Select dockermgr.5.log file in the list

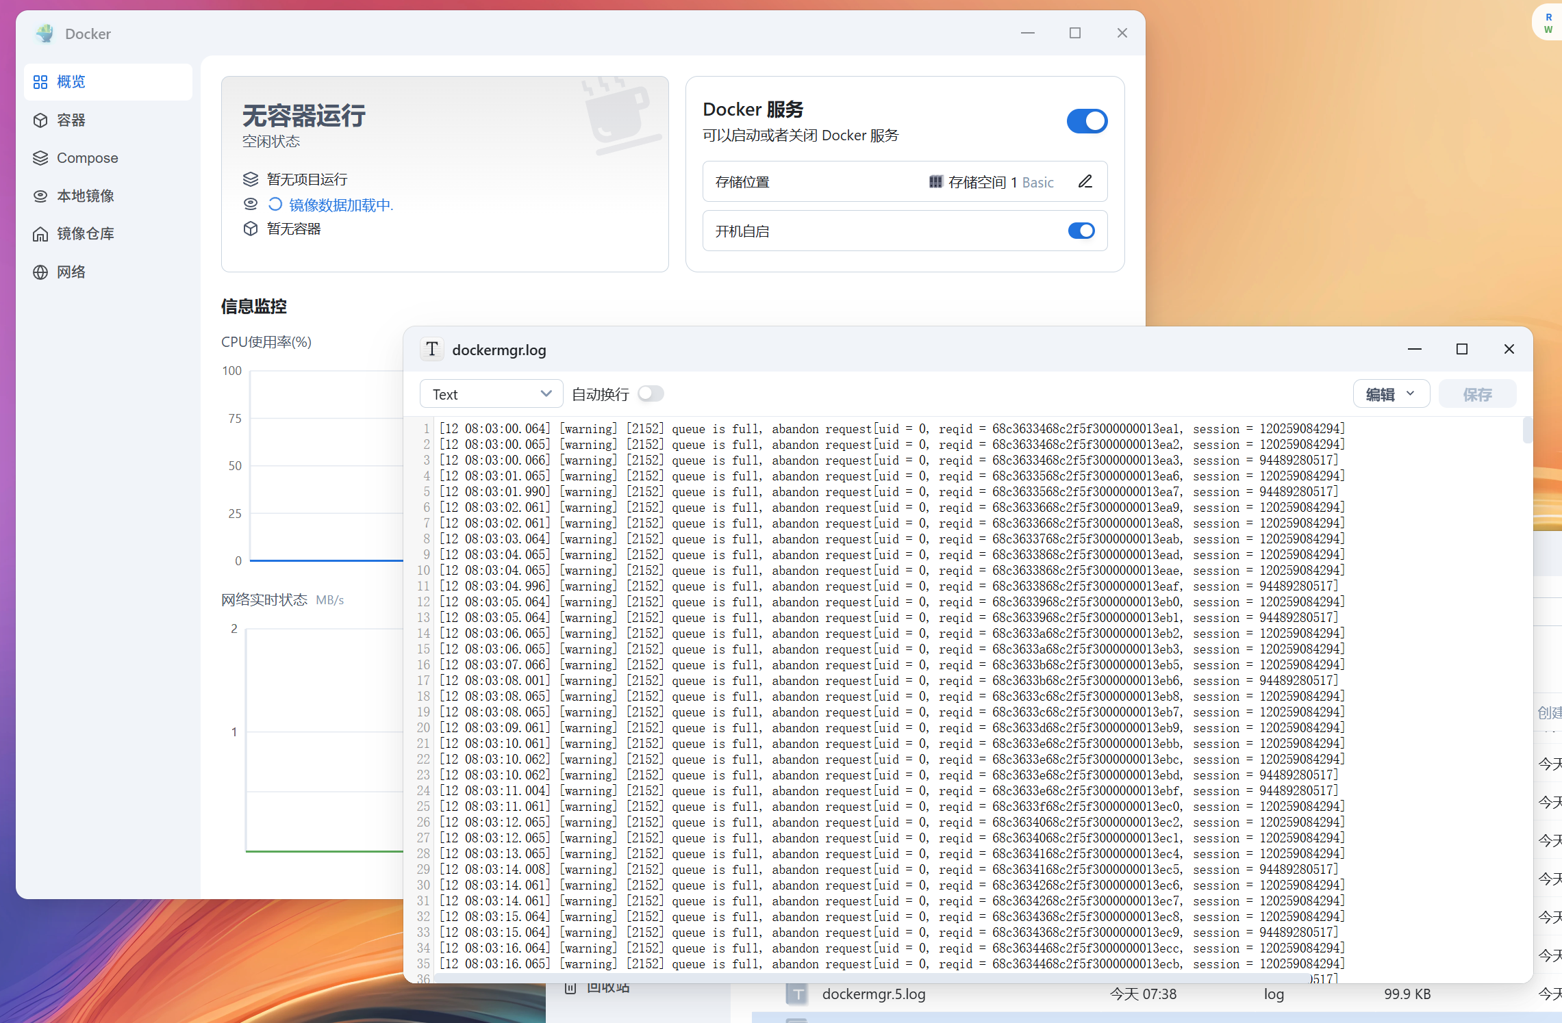coord(873,994)
